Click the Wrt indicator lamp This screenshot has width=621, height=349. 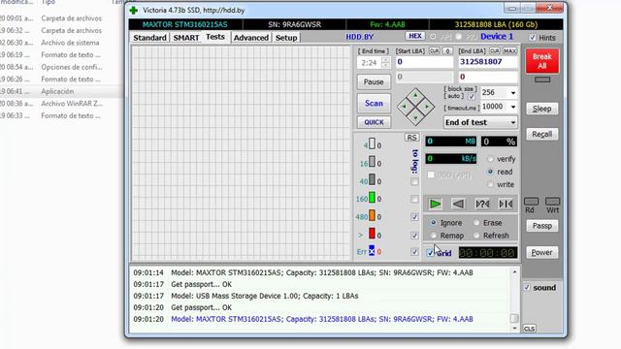pyautogui.click(x=552, y=202)
